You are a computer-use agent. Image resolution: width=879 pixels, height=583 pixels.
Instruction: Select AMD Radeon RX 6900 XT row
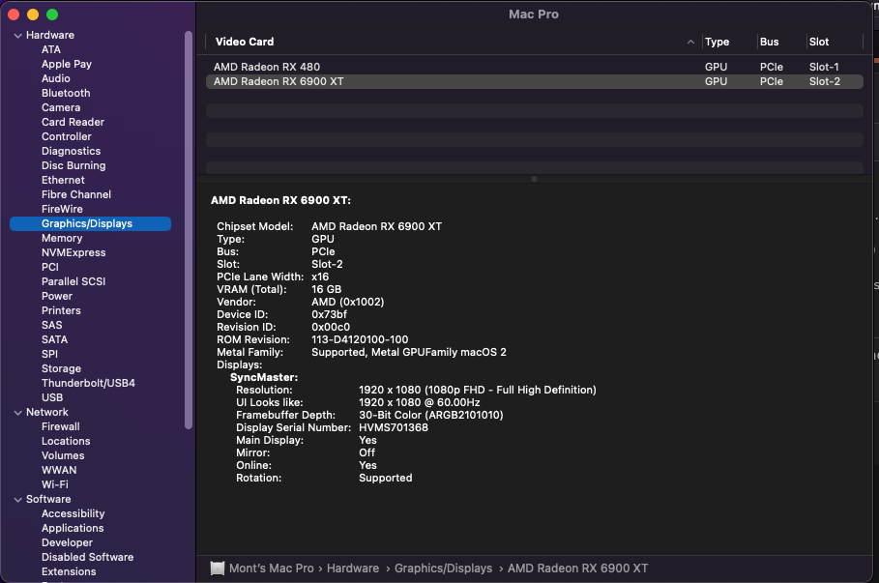click(x=534, y=81)
